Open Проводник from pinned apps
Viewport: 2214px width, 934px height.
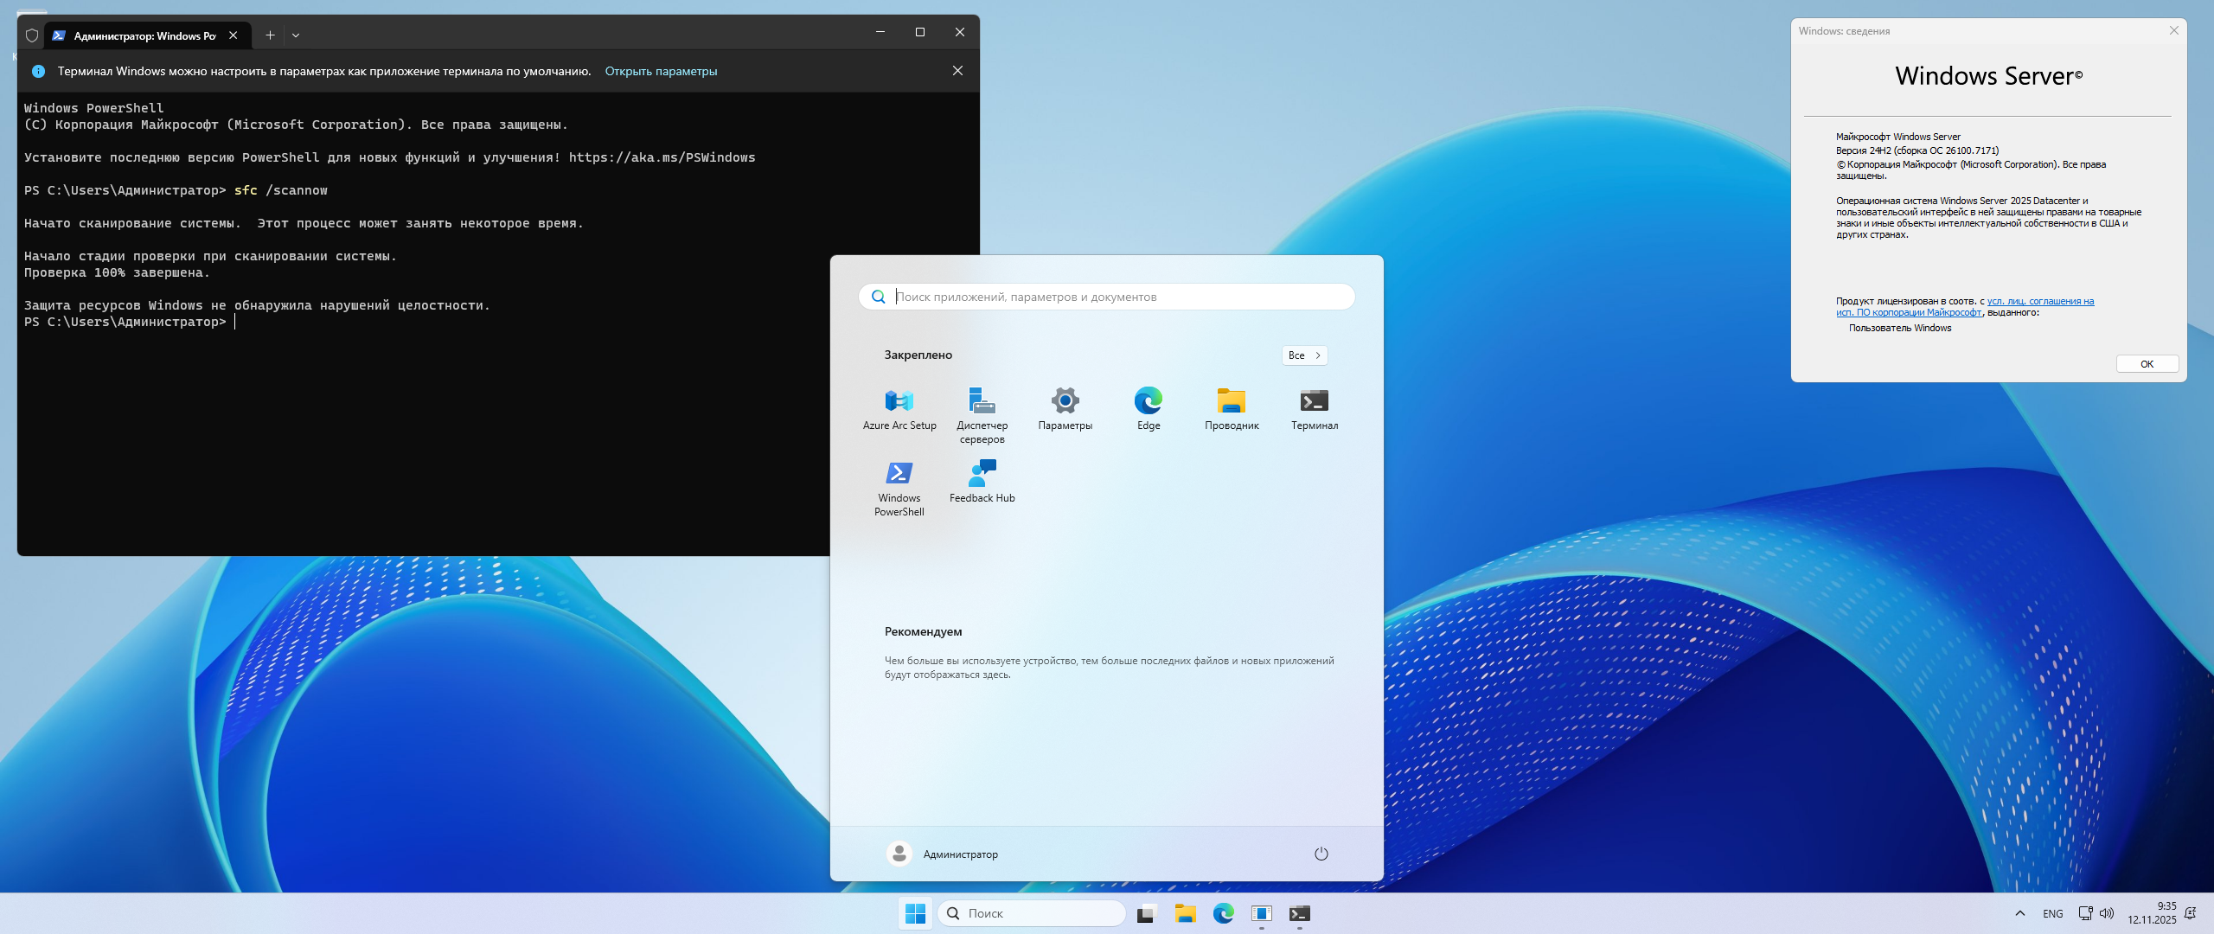coord(1231,408)
